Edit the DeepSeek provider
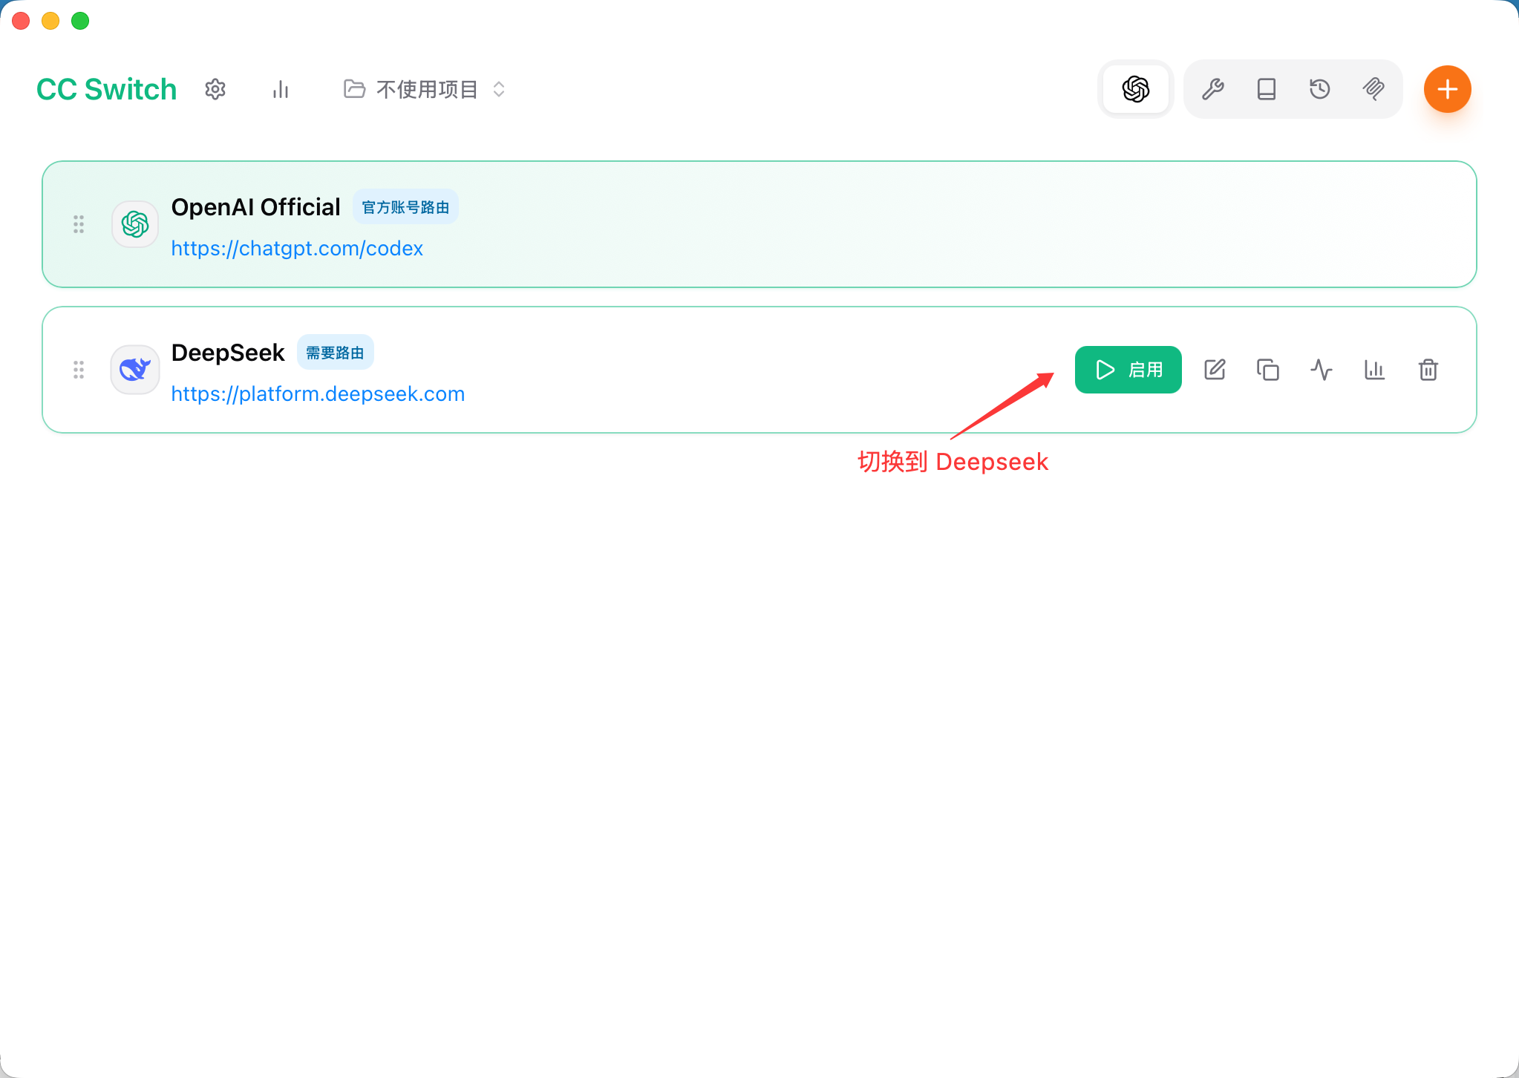1519x1078 pixels. pyautogui.click(x=1215, y=370)
